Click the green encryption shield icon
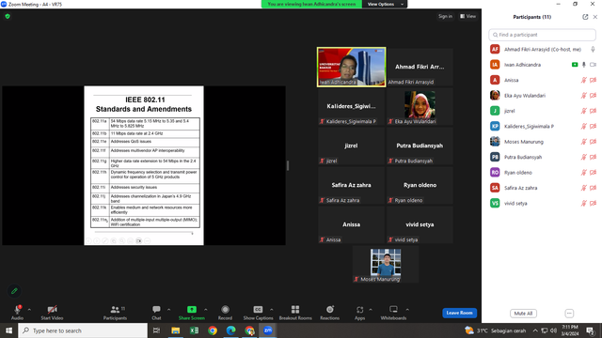This screenshot has height=338, width=602. point(8,17)
